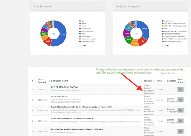
Task: Open www.marketo.com link in row 5
Action: 63,132
